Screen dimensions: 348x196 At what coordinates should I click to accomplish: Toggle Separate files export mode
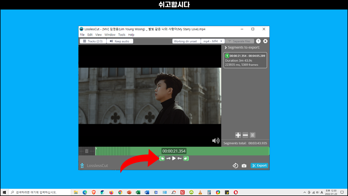point(240,41)
